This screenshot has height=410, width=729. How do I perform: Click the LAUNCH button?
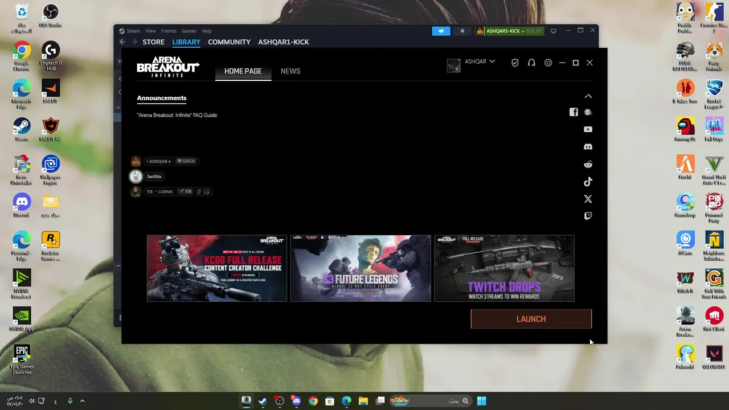(x=531, y=319)
